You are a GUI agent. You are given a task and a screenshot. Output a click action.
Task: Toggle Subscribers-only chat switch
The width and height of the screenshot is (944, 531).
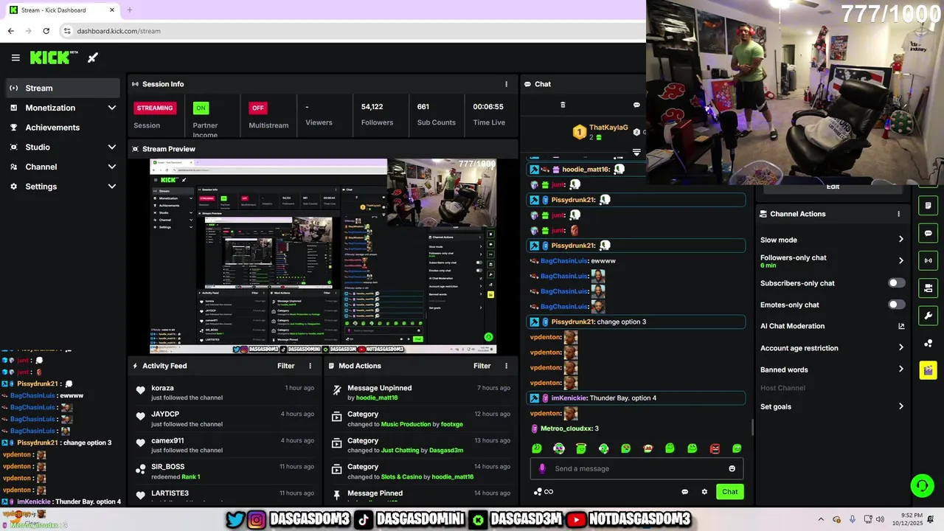tap(896, 283)
